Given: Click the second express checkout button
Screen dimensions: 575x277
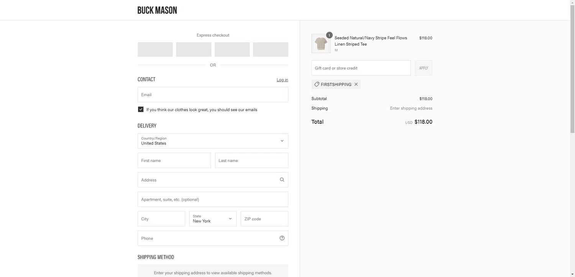Looking at the screenshot, I should (x=194, y=49).
